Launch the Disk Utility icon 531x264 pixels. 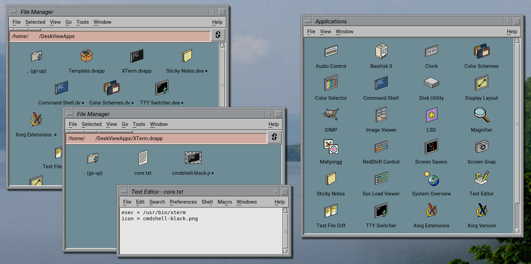431,83
